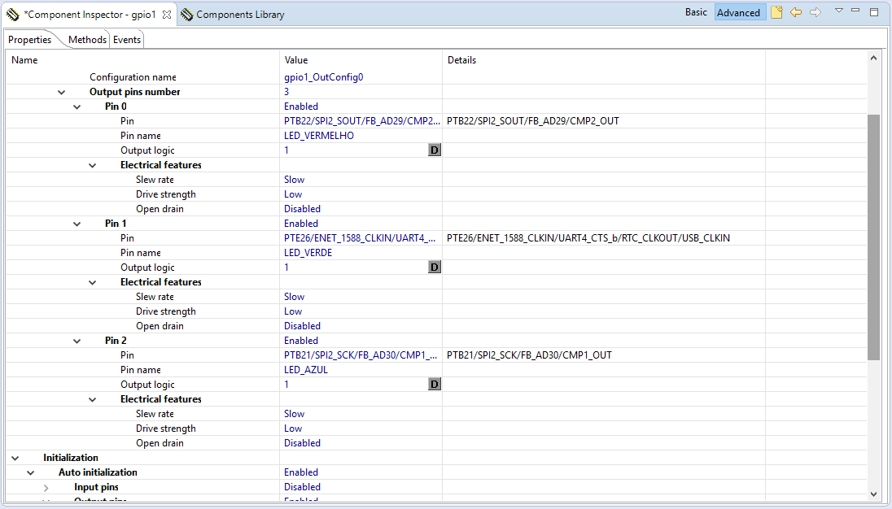Click the yellow back arrow icon
Image resolution: width=892 pixels, height=509 pixels.
(796, 13)
